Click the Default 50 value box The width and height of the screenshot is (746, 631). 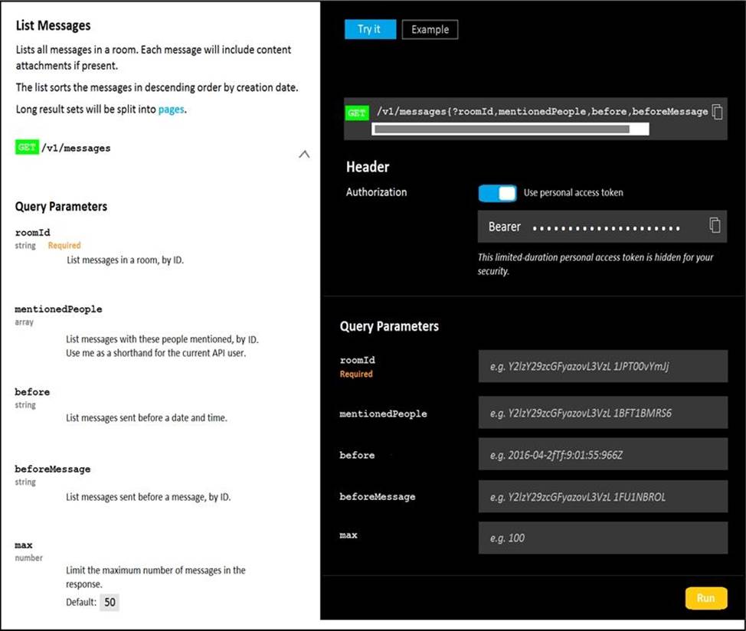click(110, 602)
